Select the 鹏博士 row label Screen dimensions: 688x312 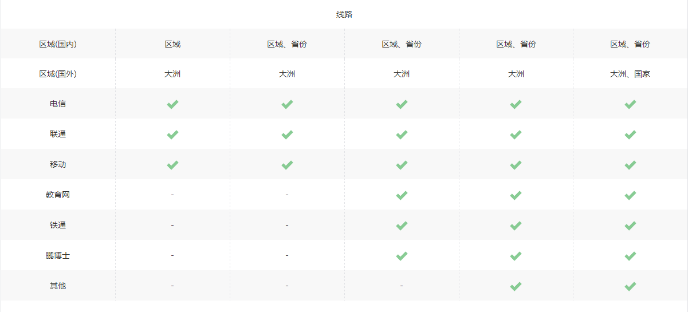58,255
